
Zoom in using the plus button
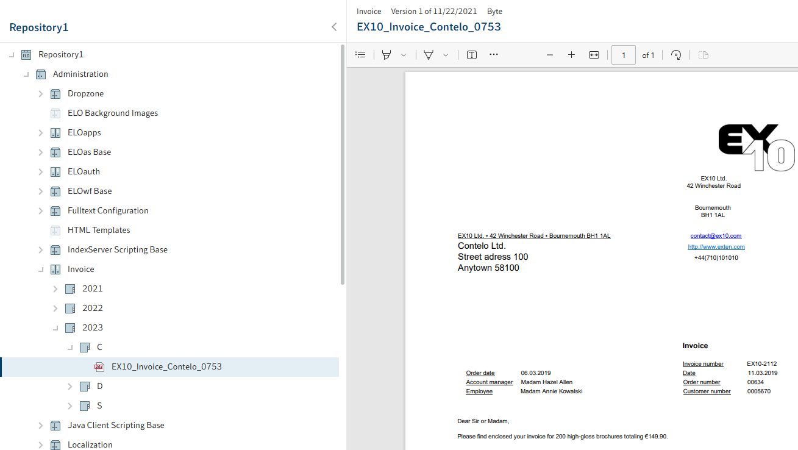point(571,55)
